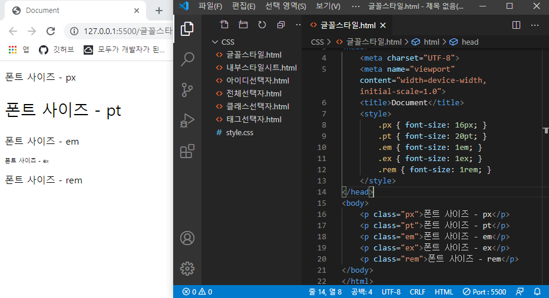This screenshot has height=298, width=549.
Task: Click CSS breadcrumb segment
Action: click(x=318, y=42)
